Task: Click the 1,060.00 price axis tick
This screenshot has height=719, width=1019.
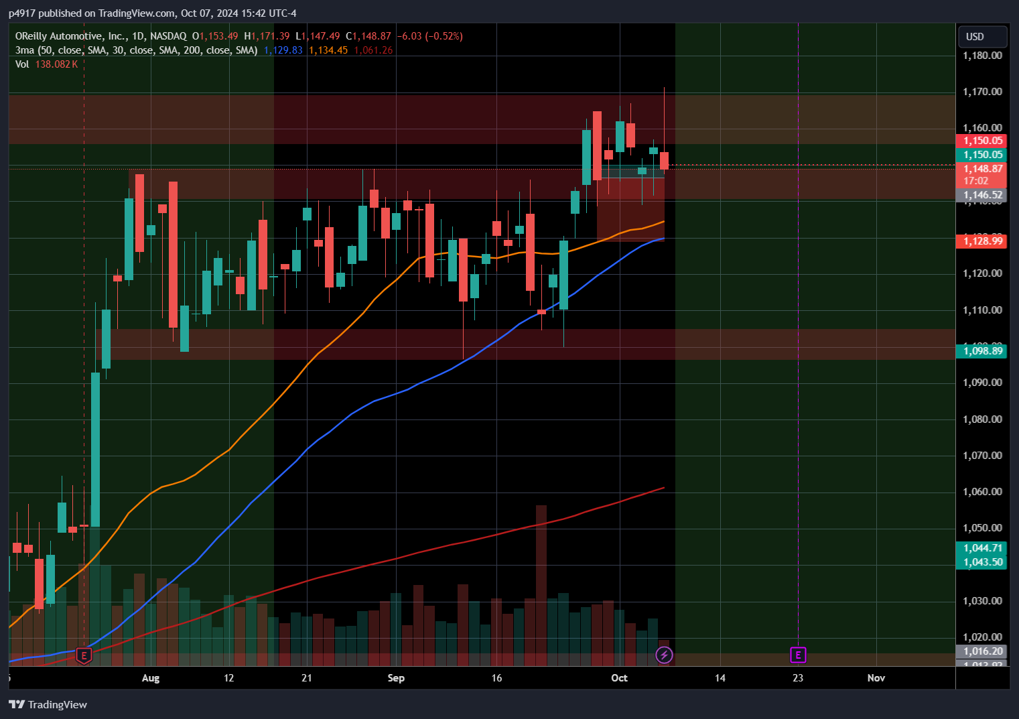Action: 982,492
